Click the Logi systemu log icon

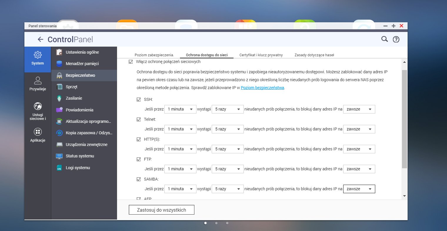coord(59,168)
